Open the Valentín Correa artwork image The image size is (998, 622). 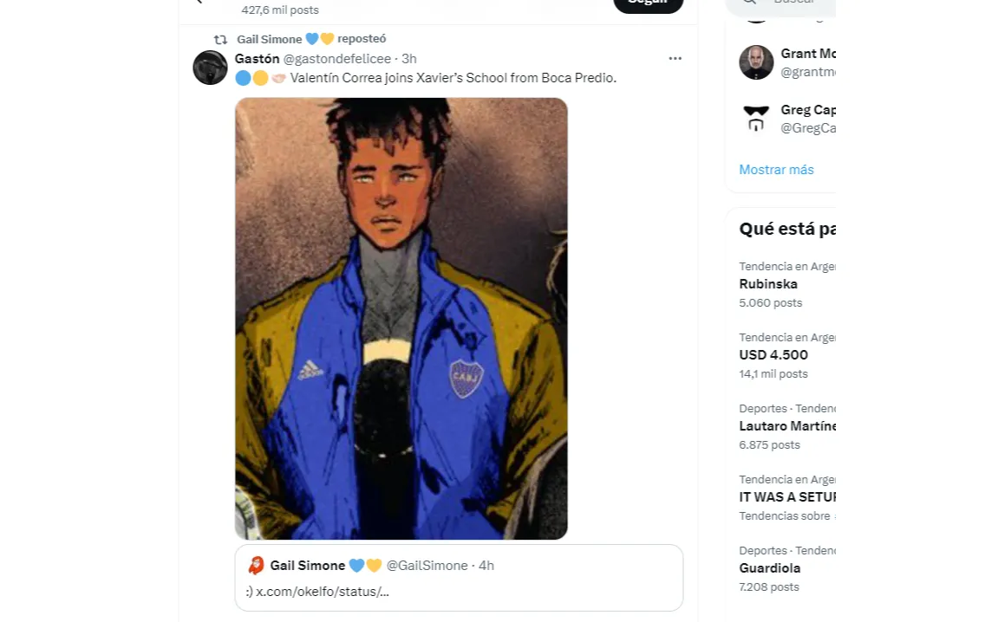point(401,318)
